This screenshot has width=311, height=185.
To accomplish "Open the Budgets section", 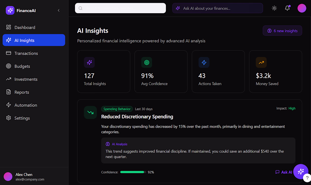I will 34,66.
